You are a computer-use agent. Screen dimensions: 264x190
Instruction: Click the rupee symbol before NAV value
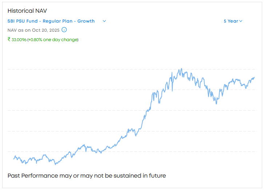[x=9, y=39]
